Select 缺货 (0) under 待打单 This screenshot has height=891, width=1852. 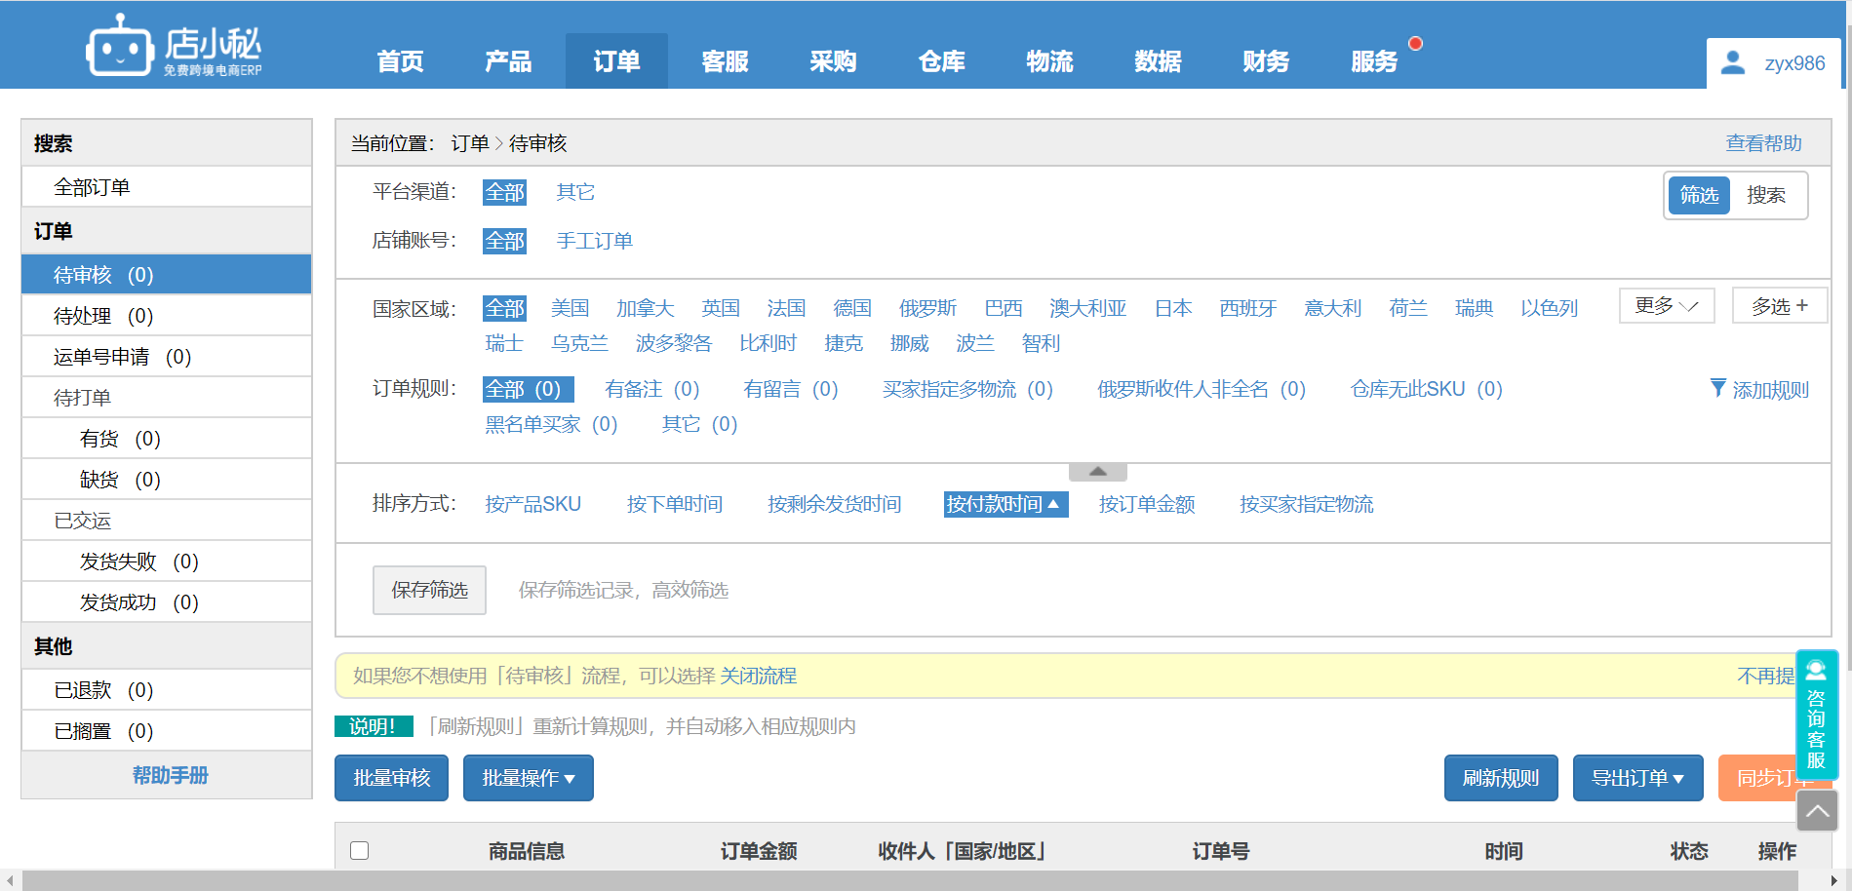tap(167, 479)
